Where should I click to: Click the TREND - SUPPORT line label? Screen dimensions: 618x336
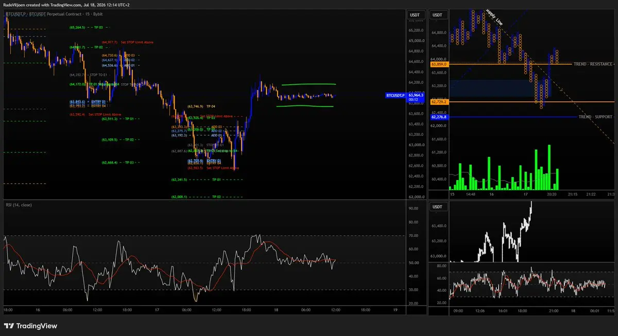[595, 117]
